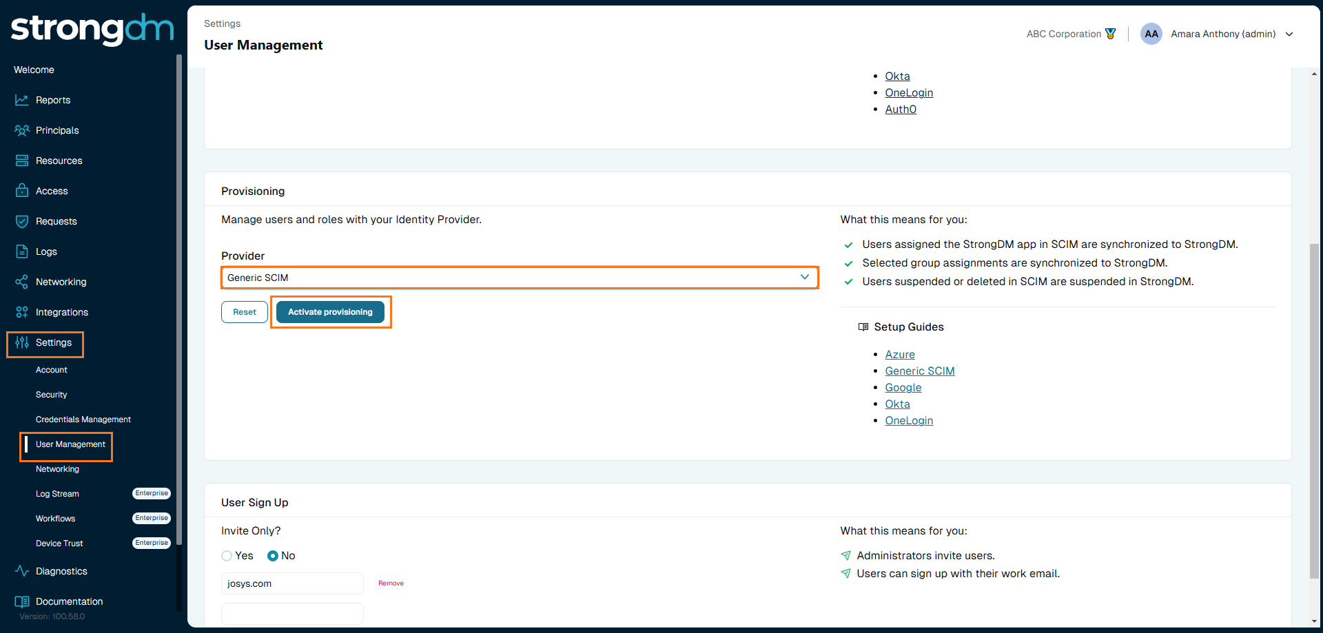The height and width of the screenshot is (633, 1323).
Task: Click the Reset button
Action: [245, 312]
